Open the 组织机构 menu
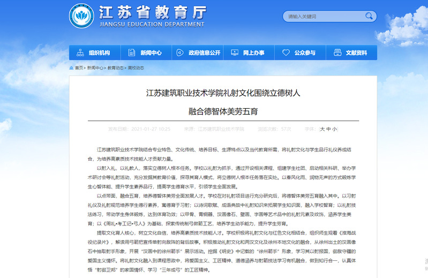This screenshot has height=278, width=428. tap(99, 53)
